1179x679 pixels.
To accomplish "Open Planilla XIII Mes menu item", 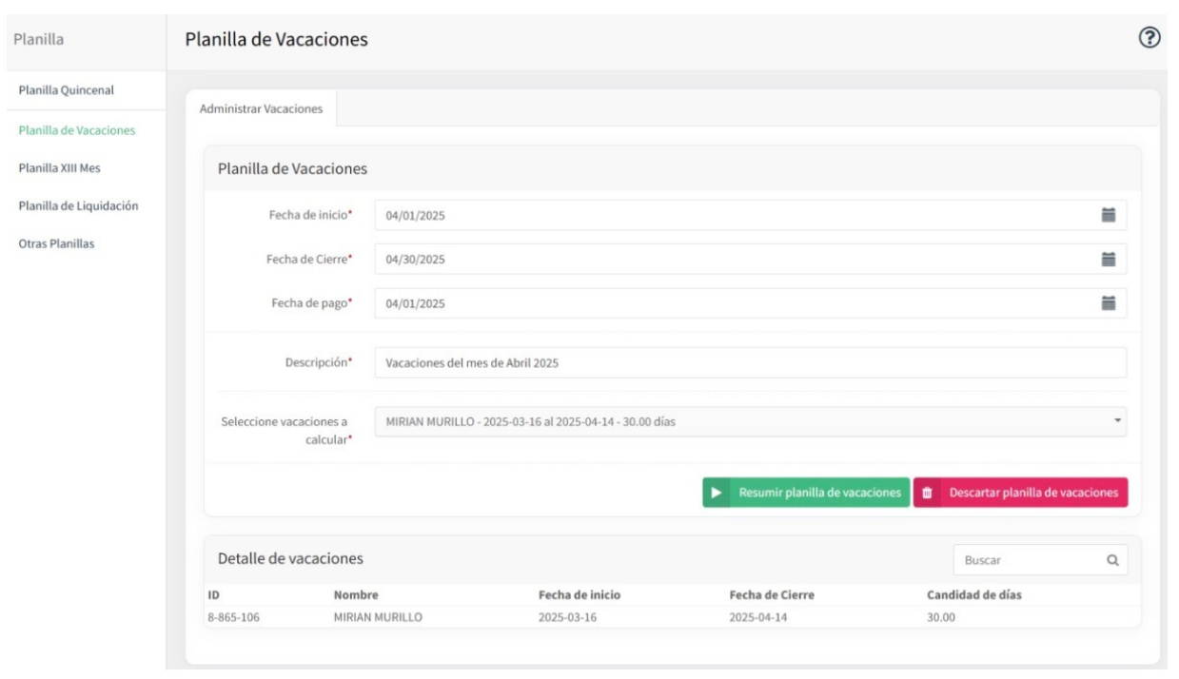I will click(x=59, y=167).
